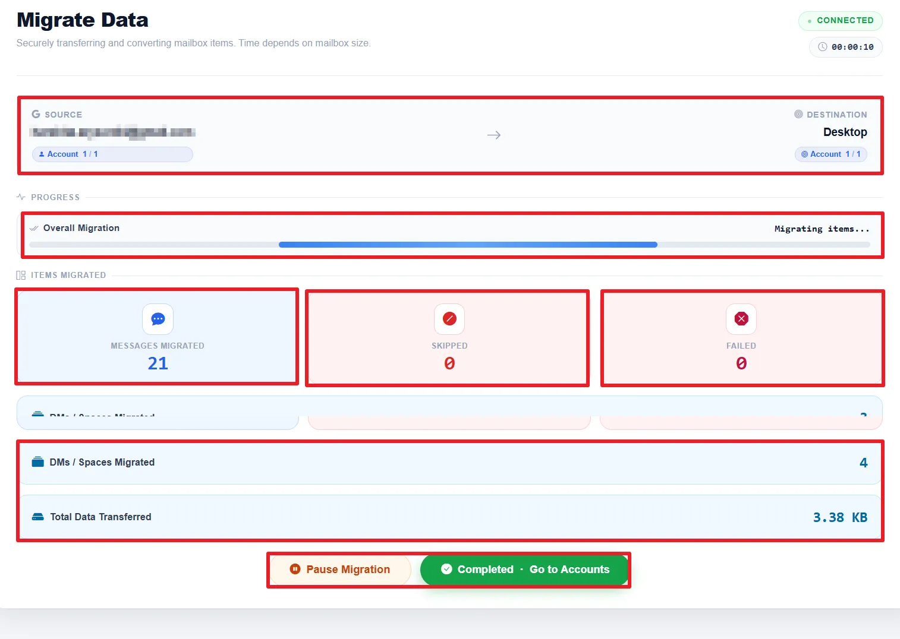The image size is (900, 639).
Task: Click the DMs / Spaces Migrated stack icon
Action: pos(38,462)
